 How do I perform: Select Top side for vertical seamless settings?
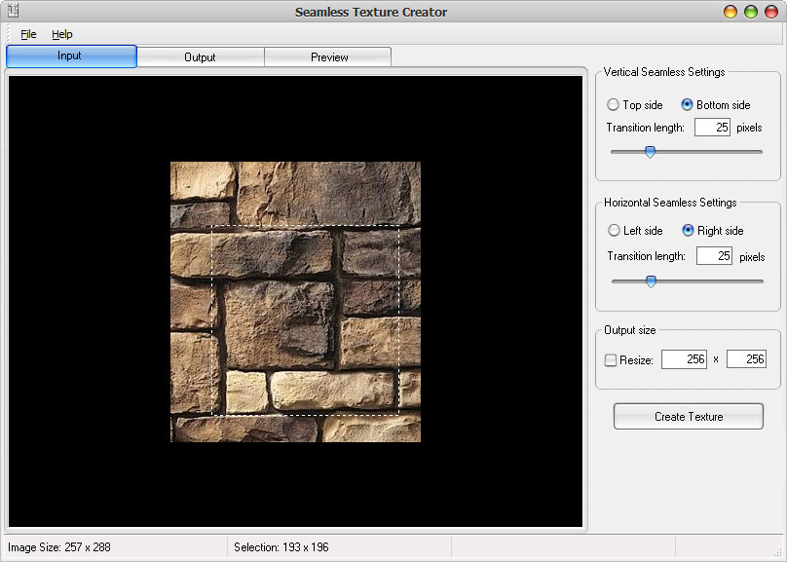coord(614,104)
